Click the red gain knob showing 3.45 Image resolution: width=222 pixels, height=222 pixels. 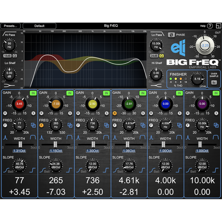coord(19,104)
